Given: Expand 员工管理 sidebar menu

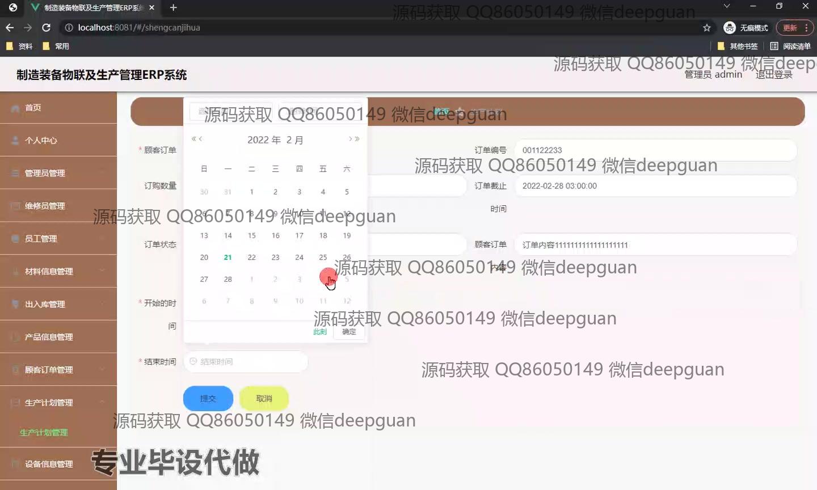Looking at the screenshot, I should tap(58, 239).
